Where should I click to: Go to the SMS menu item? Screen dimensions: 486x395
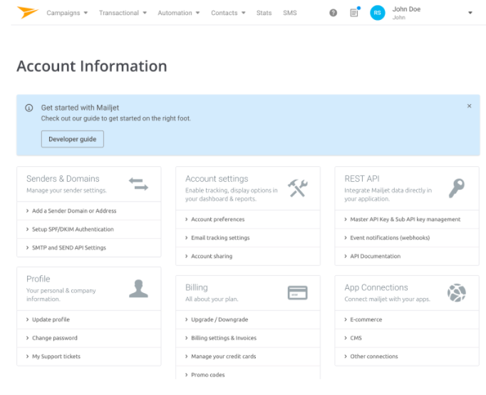coord(289,13)
